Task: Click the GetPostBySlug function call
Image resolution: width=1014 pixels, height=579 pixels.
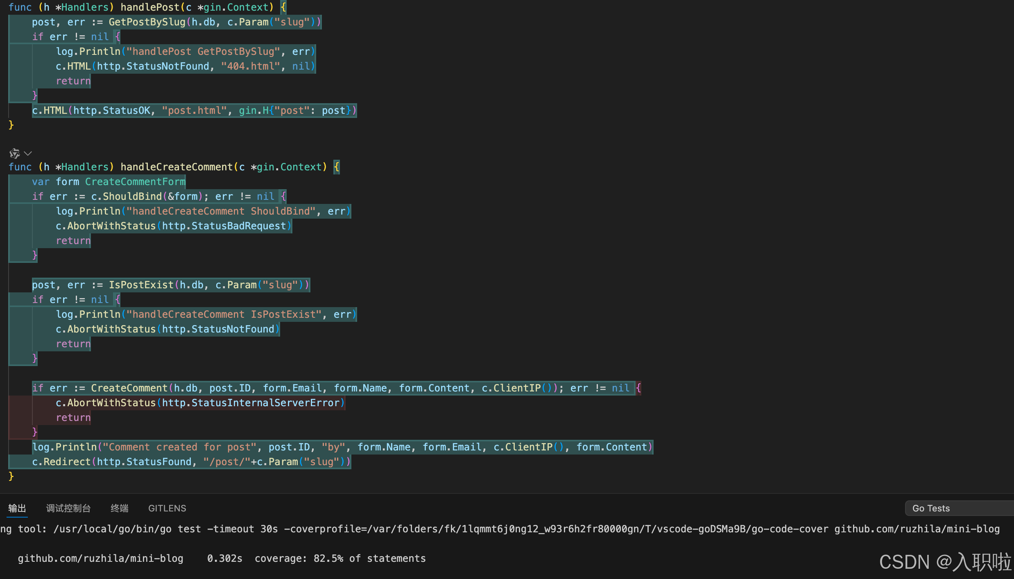Action: pos(147,22)
